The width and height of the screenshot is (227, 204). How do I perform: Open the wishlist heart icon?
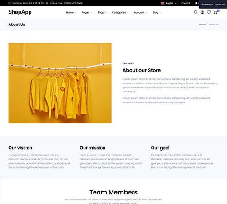[209, 12]
